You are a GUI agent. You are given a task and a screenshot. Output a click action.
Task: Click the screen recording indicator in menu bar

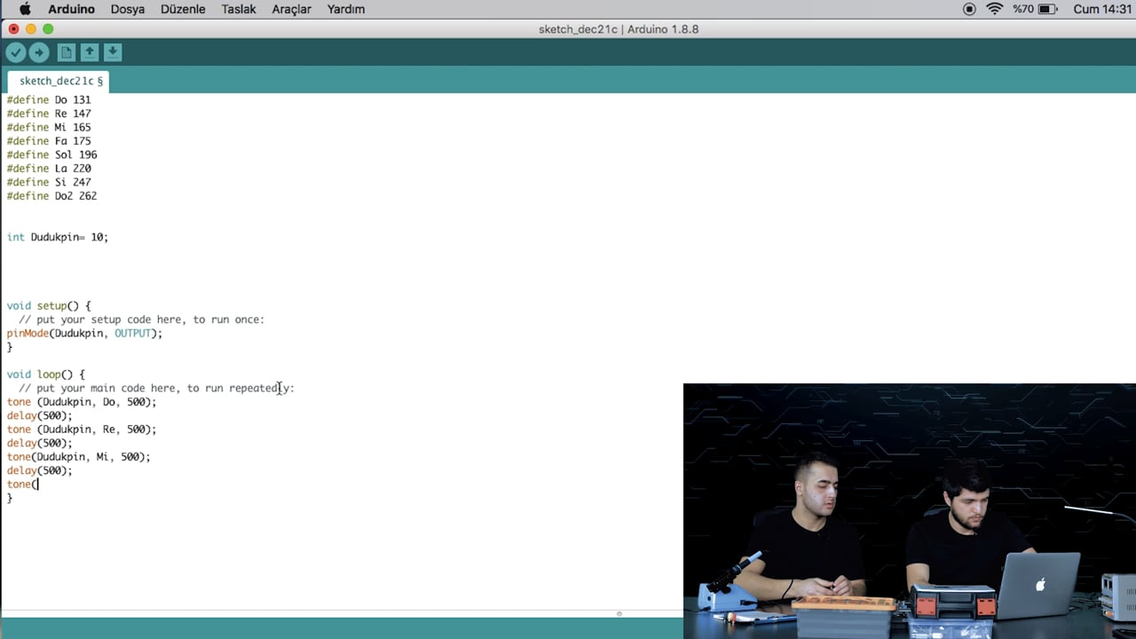969,9
